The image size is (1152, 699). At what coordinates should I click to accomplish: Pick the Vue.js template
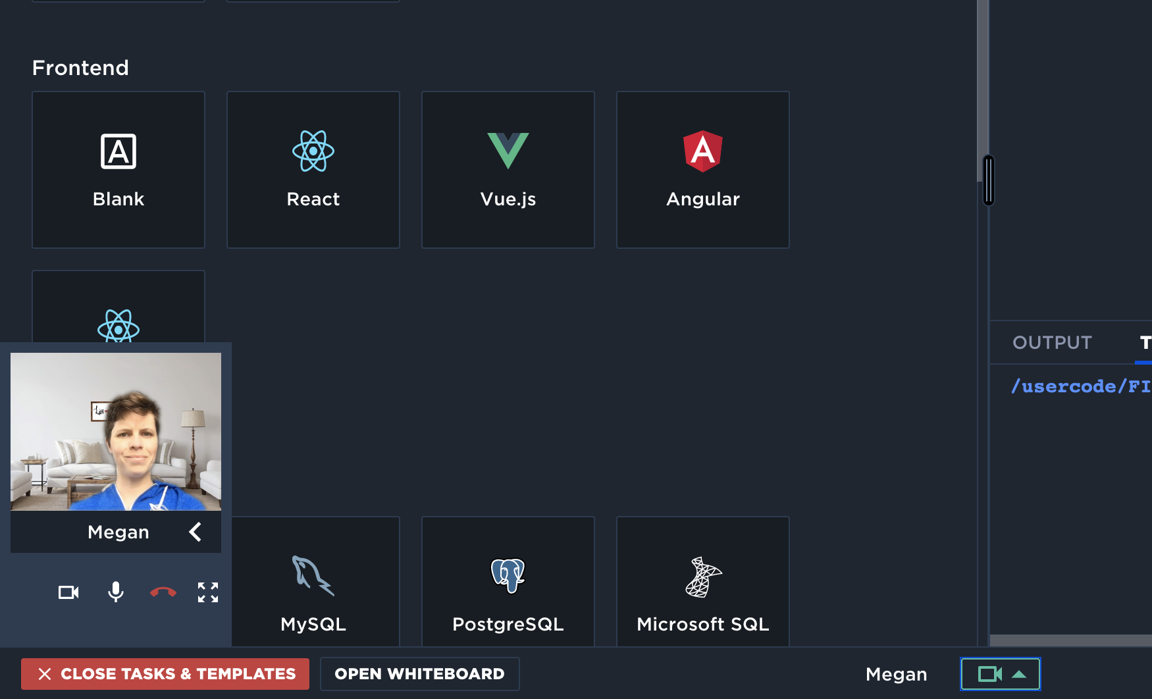(x=508, y=170)
